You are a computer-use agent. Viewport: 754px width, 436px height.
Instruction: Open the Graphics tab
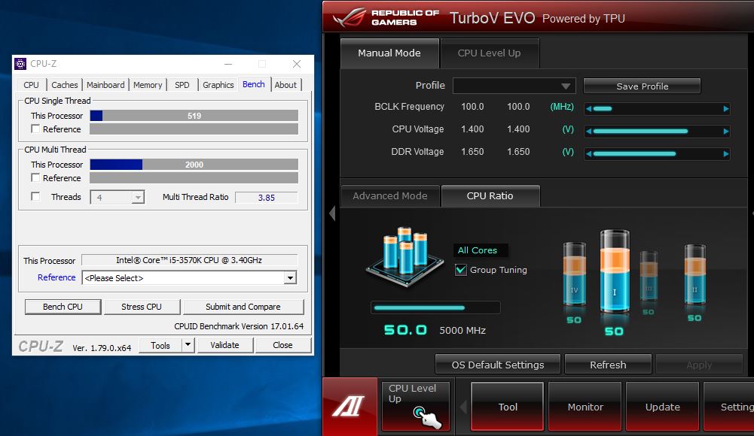click(x=218, y=85)
